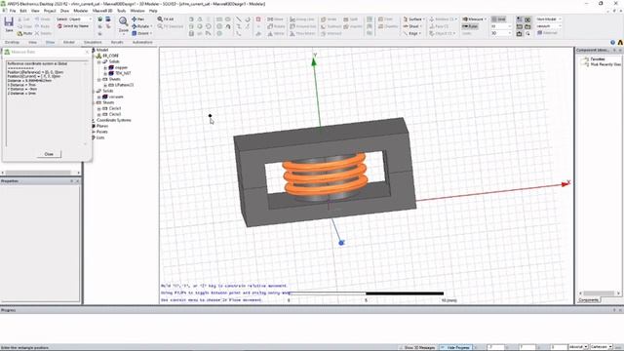Click the X axis red arrowhead
The image size is (624, 351).
[565, 183]
